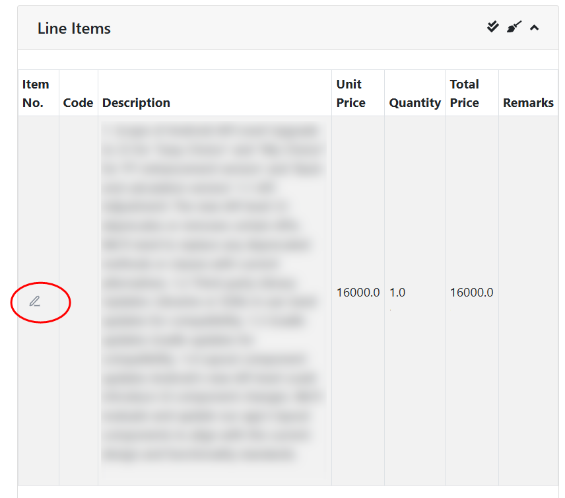The height and width of the screenshot is (498, 565).
Task: Click the Item No. column header
Action: click(x=36, y=93)
